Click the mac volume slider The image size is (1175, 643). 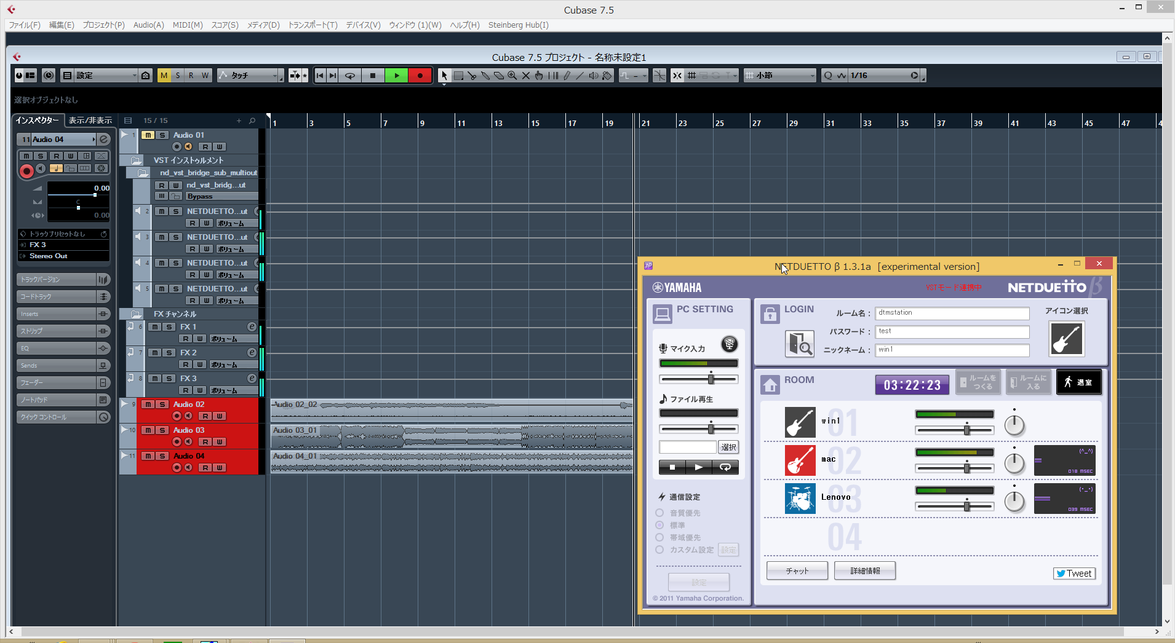pyautogui.click(x=955, y=469)
